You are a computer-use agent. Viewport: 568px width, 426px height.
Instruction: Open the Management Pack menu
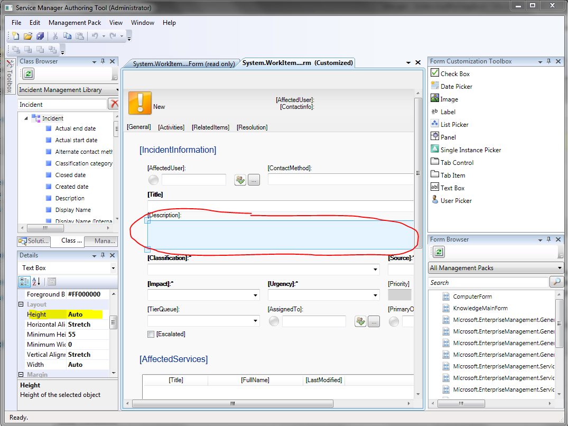(x=75, y=22)
